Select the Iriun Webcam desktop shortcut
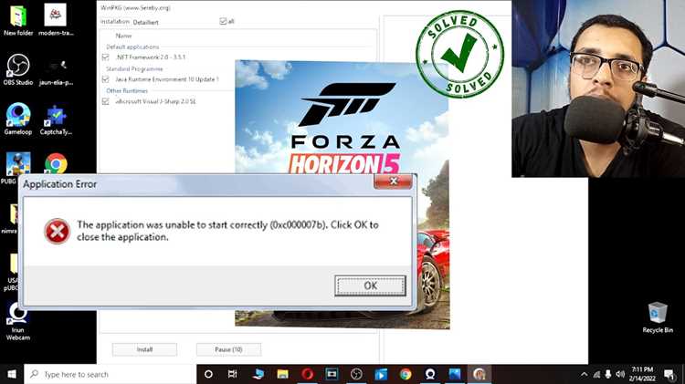 (18, 322)
